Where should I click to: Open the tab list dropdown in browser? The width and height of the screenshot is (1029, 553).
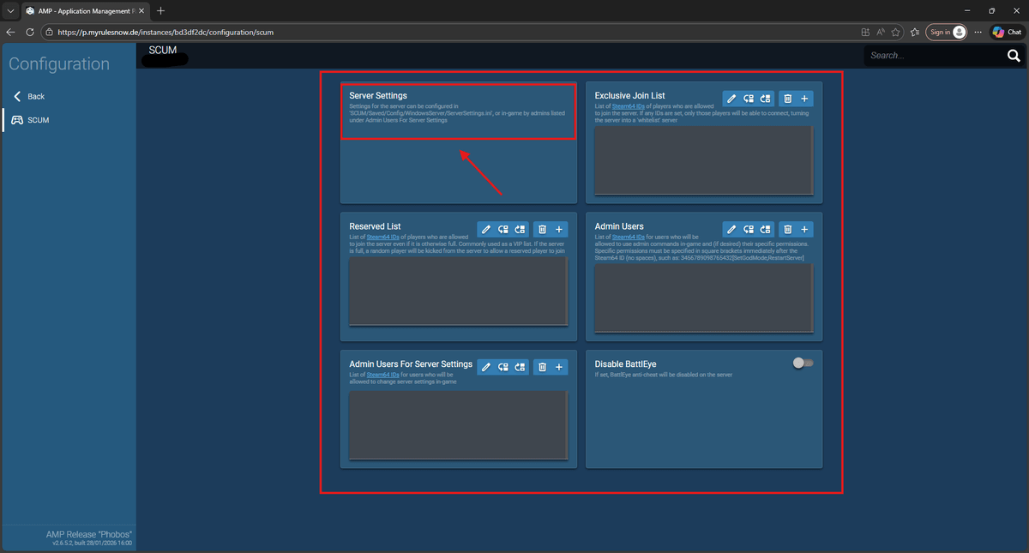click(10, 11)
